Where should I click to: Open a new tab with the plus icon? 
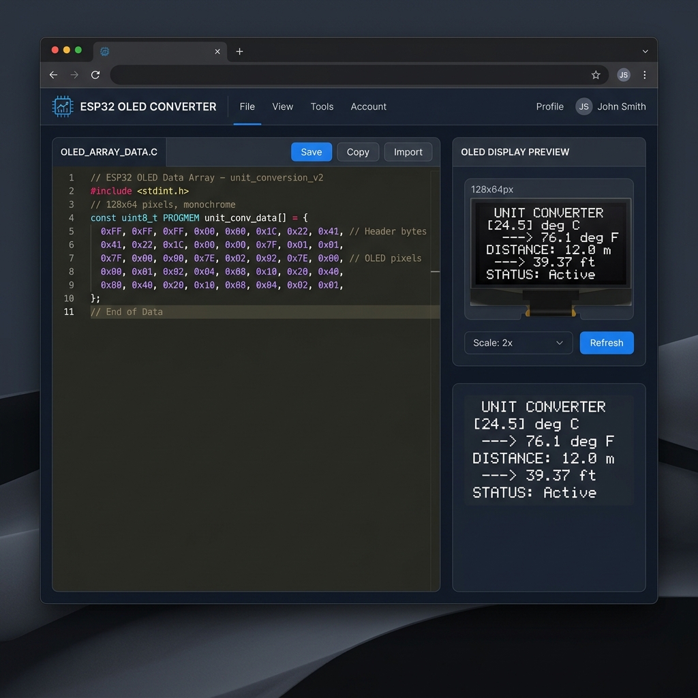(x=239, y=52)
